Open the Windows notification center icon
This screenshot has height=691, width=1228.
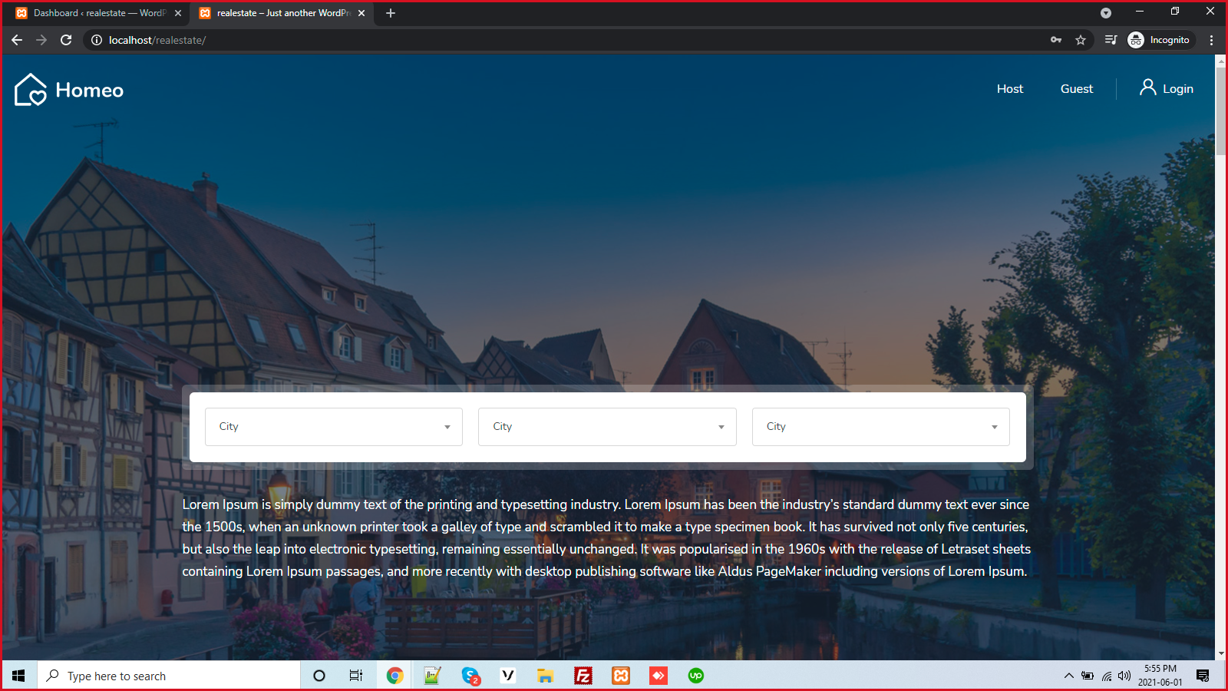[1203, 676]
